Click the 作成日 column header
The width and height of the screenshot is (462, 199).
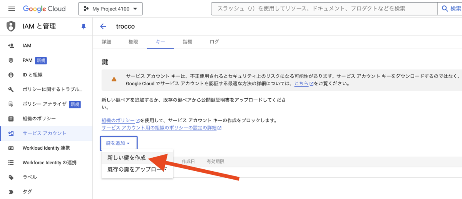coord(188,161)
